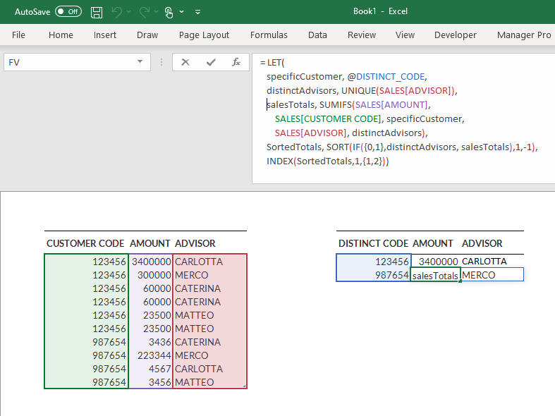Click the cell containing 3400000 beside CARLOTTA in DISTINCT table

pos(435,262)
